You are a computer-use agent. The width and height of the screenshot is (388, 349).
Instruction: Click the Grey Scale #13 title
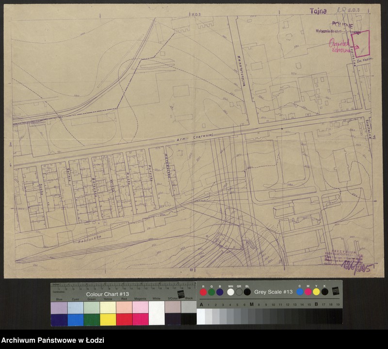pos(274,292)
